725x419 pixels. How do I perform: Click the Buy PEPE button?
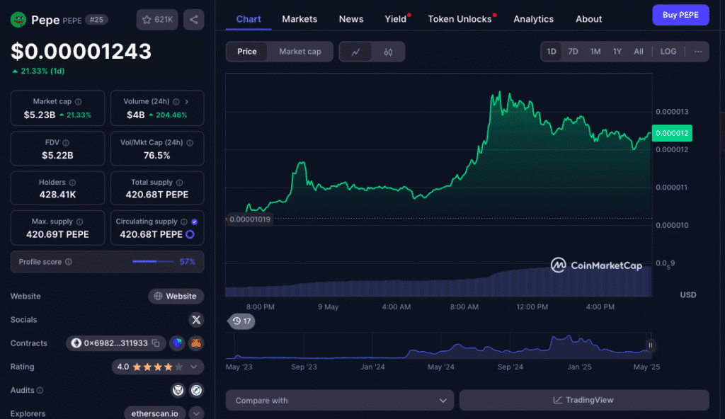click(x=680, y=15)
